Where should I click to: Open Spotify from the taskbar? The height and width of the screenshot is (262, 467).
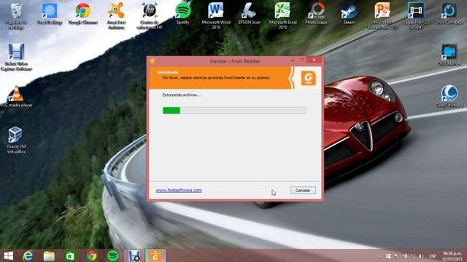tap(113, 255)
